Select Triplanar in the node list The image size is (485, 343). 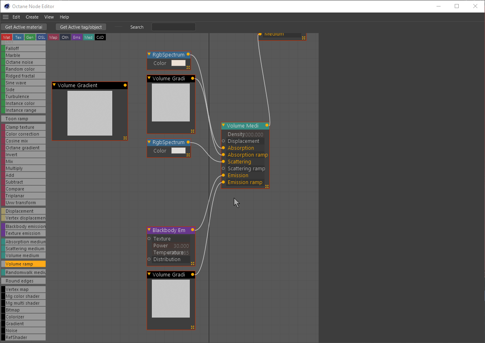point(23,196)
